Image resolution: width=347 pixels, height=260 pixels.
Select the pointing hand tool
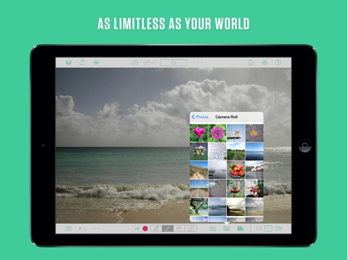coord(179,228)
